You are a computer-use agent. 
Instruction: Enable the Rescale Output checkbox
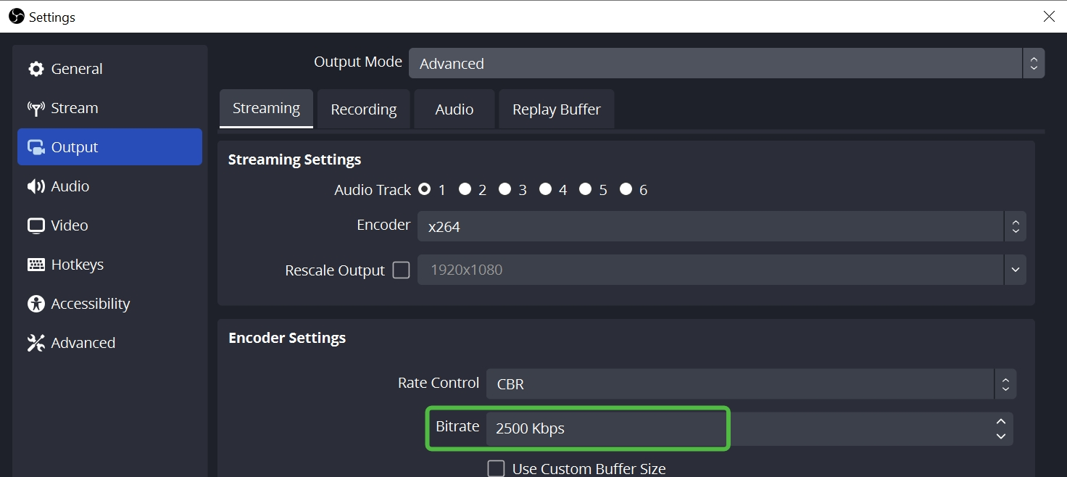(401, 270)
